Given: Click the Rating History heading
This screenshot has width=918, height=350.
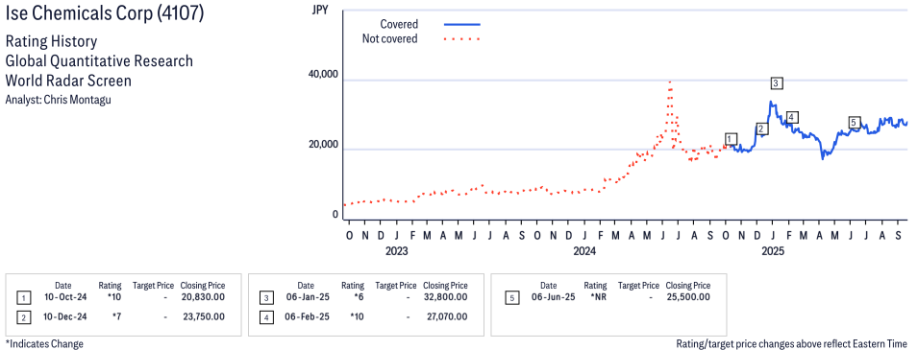Looking at the screenshot, I should pyautogui.click(x=52, y=42).
